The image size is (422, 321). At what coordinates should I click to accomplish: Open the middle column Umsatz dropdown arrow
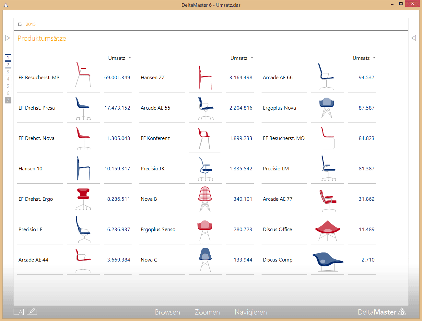pyautogui.click(x=252, y=58)
